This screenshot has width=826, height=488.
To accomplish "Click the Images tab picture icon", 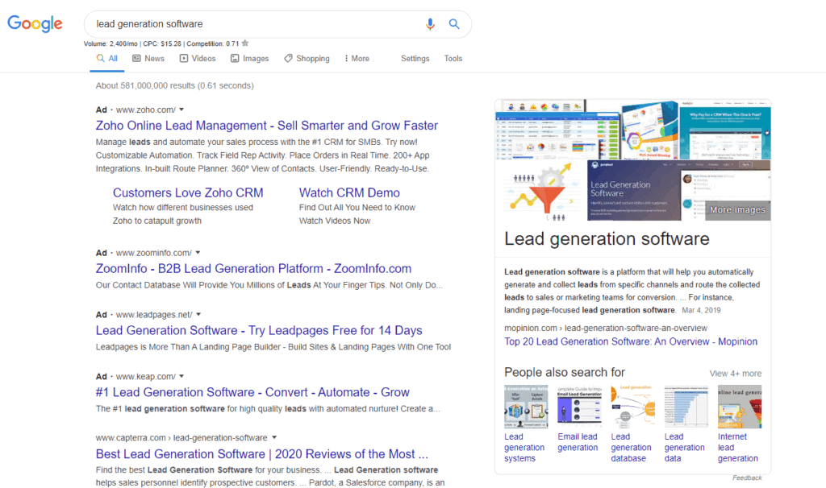I will 235,58.
